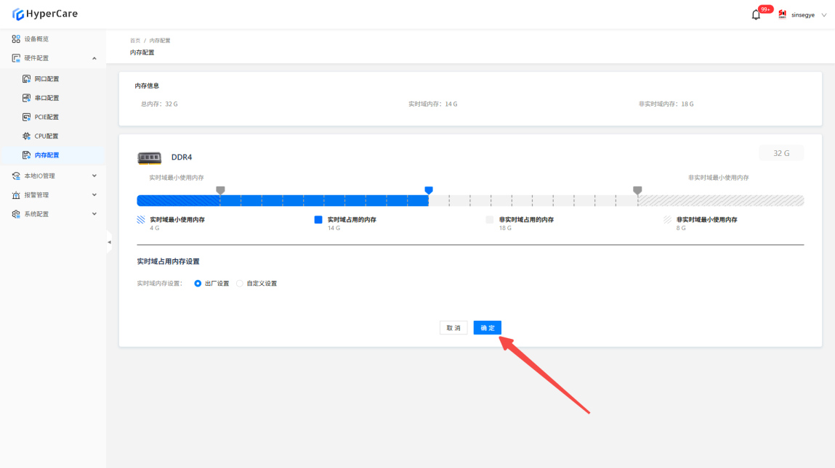Click the DDR4 memory module icon
Screen dimensions: 835x468
click(149, 157)
